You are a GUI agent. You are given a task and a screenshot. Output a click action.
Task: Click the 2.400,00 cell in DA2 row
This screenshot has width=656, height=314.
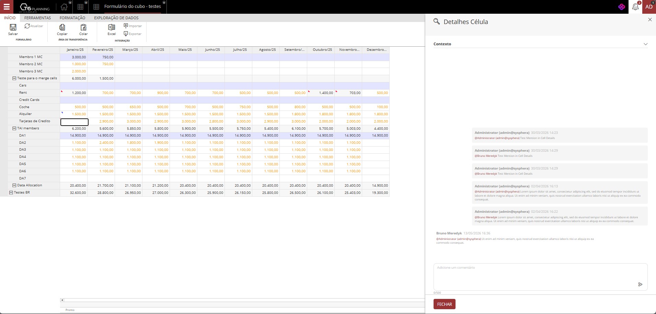101,143
